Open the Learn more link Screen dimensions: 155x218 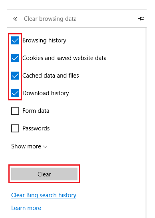(26, 208)
